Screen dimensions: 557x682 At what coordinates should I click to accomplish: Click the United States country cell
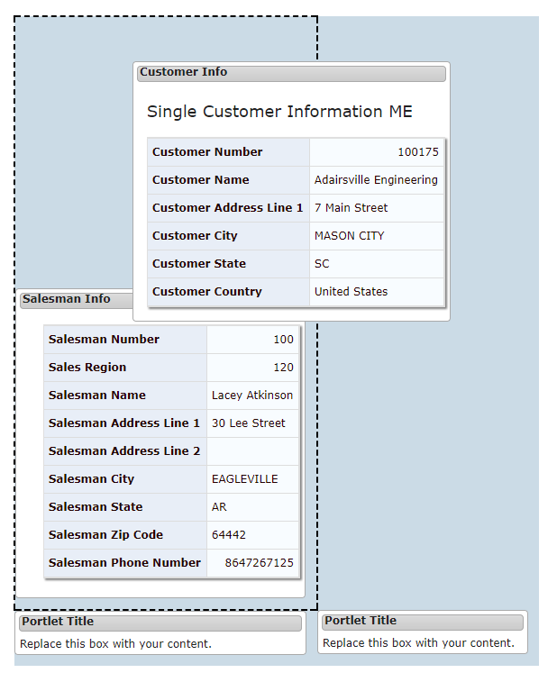click(x=377, y=291)
